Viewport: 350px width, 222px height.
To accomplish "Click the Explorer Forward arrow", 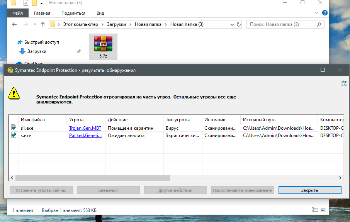I will point(26,24).
